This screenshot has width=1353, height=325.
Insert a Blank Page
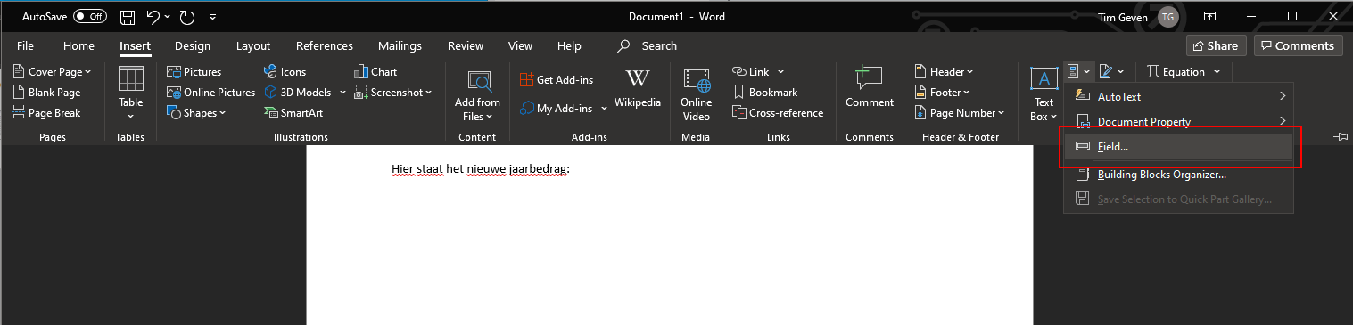[47, 93]
